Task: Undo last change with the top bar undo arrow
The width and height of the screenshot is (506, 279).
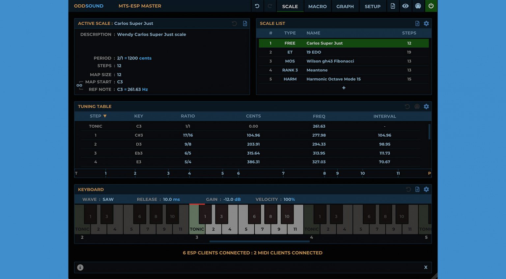Action: click(x=257, y=6)
